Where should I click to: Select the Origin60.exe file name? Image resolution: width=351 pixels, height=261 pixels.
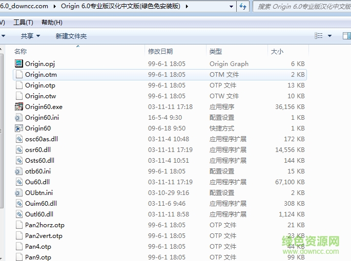click(44, 106)
